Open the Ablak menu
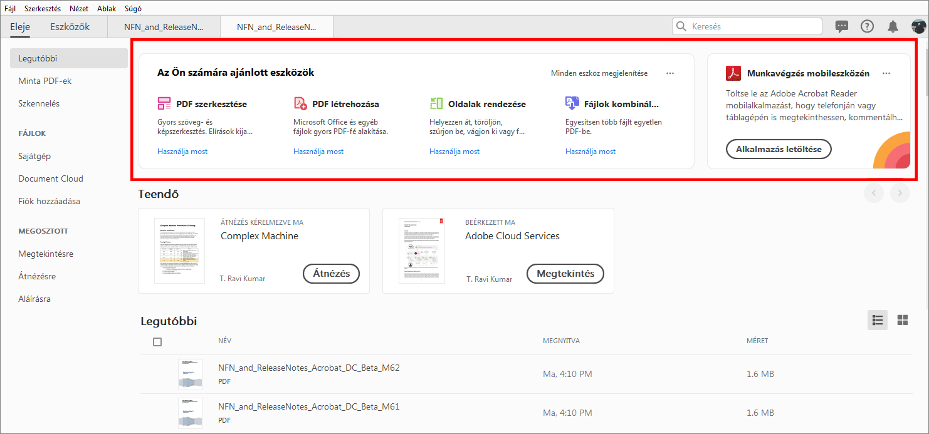 point(107,9)
